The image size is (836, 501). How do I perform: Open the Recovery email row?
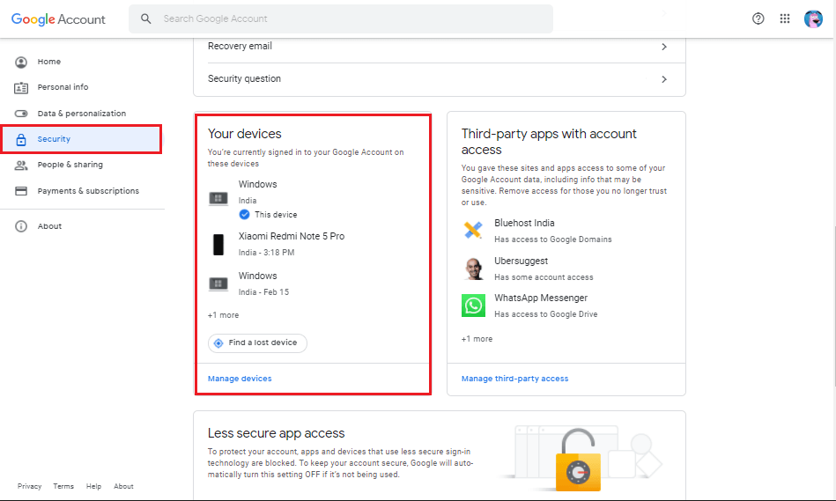pos(440,47)
